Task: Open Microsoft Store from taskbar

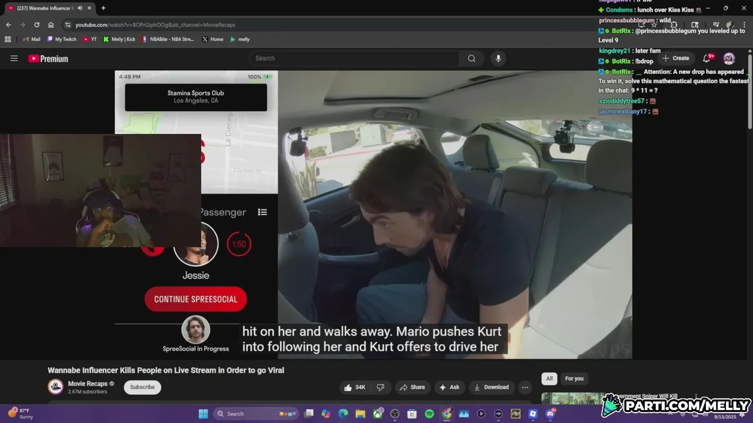Action: coord(412,414)
